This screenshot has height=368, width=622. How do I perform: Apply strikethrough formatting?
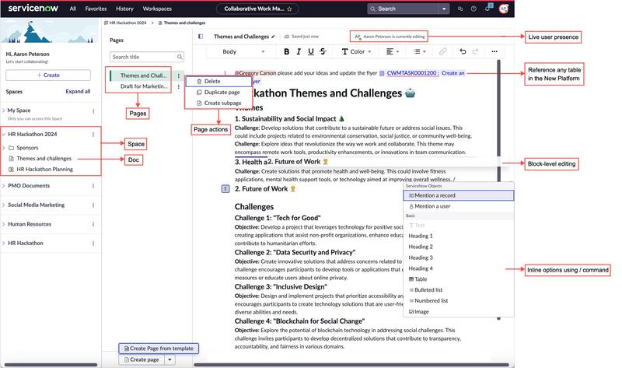click(x=323, y=51)
